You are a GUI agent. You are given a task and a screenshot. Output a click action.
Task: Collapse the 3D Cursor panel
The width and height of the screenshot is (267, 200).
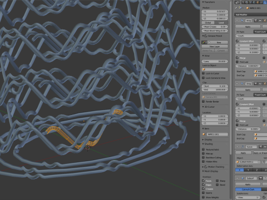[203, 107]
